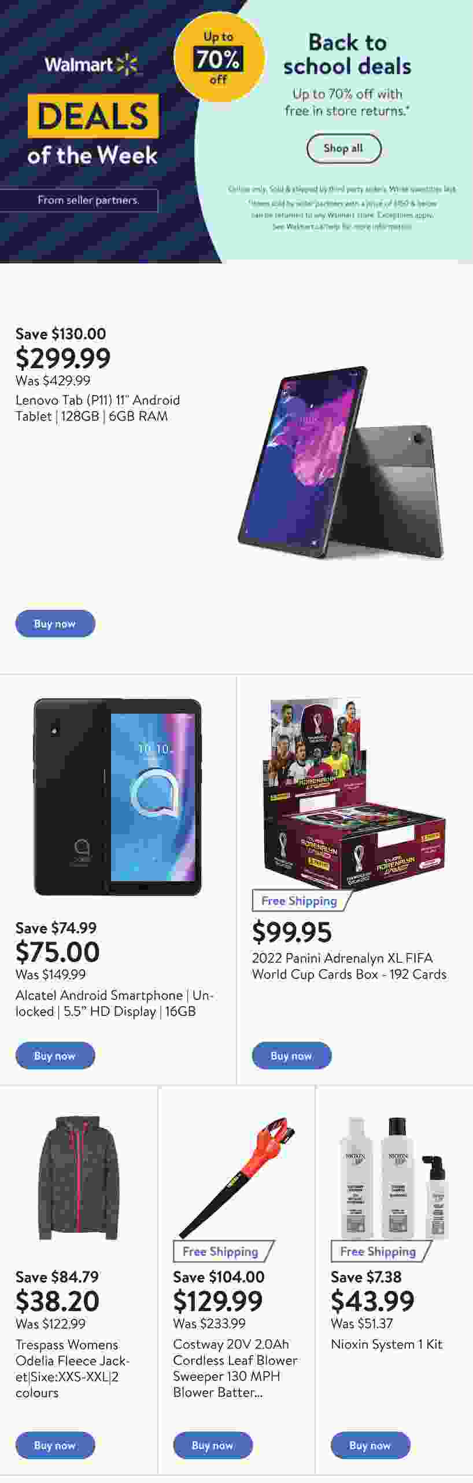Buy the Alcatel Android Smartphone now

click(x=55, y=1055)
